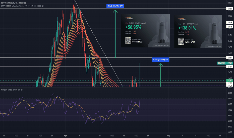Viewport: 234px width, 138px height.
Task: Click the 80.00 RSI axis value
Action: (x=230, y=93)
